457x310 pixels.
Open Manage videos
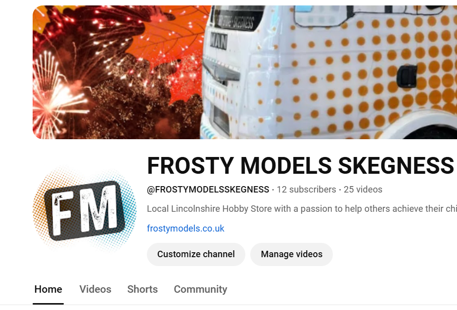point(291,254)
